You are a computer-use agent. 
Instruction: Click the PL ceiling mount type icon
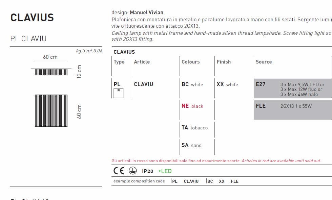tap(118, 93)
